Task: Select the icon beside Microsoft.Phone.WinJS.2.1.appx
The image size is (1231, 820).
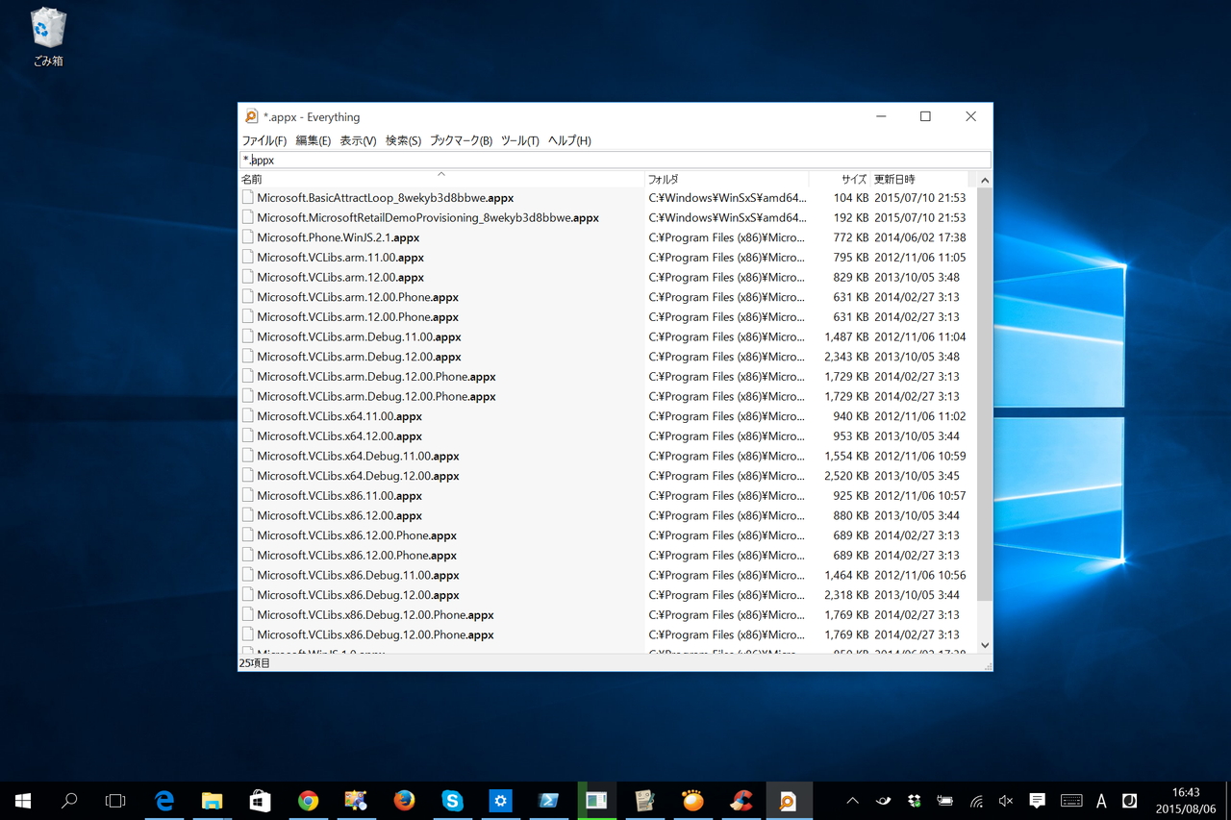Action: pyautogui.click(x=248, y=236)
